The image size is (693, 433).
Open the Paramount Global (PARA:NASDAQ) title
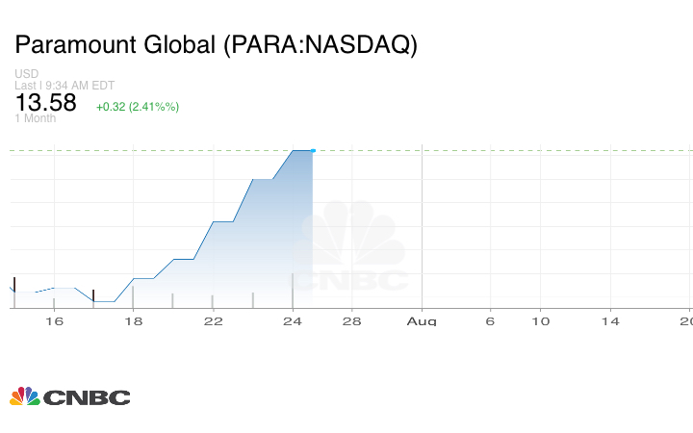(216, 45)
